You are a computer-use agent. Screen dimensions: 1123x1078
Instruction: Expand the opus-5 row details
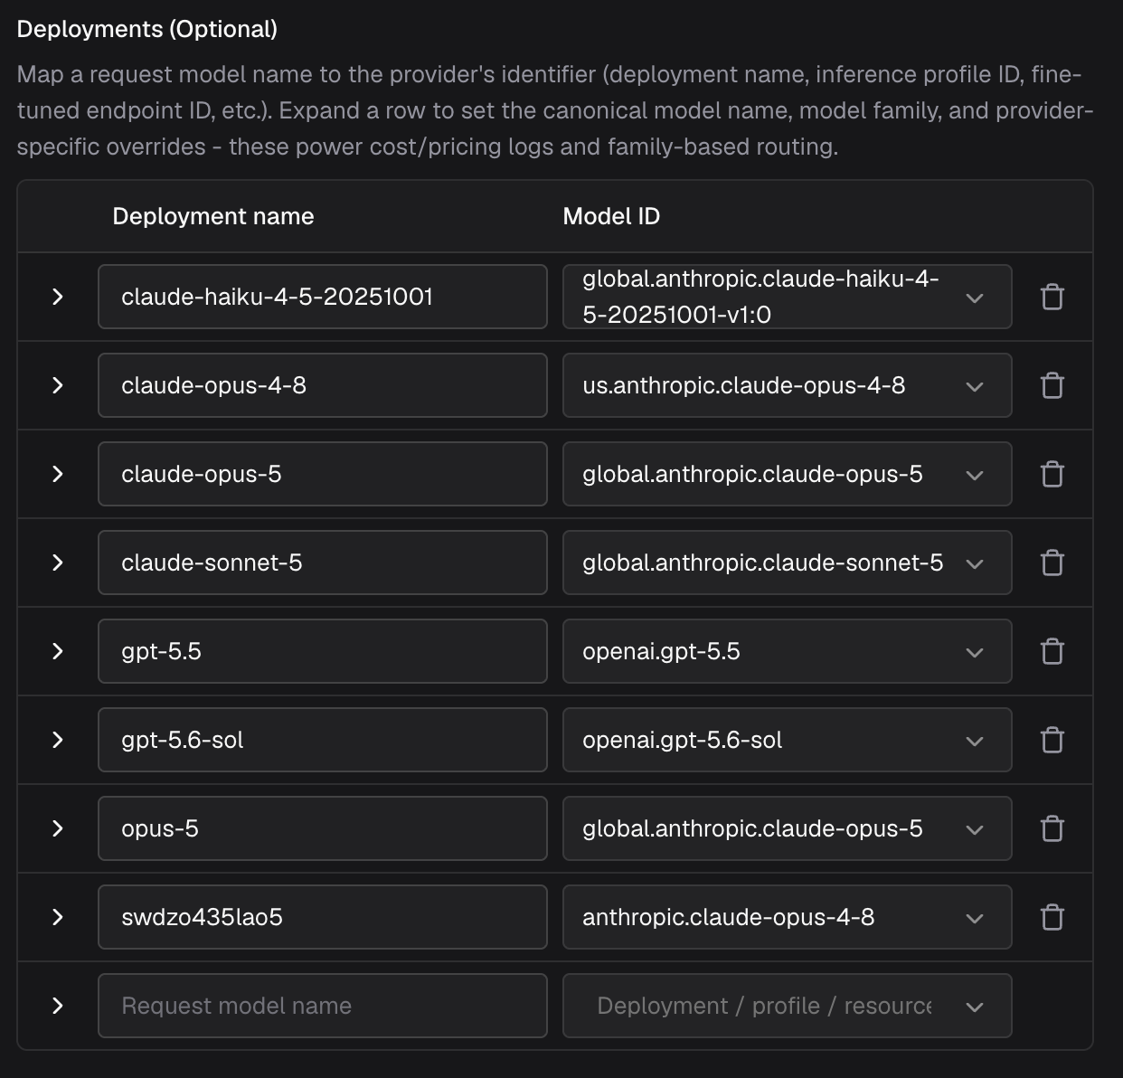(x=58, y=828)
